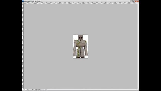Click the document size info in status bar
161x91 pixels.
pyautogui.click(x=36, y=90)
